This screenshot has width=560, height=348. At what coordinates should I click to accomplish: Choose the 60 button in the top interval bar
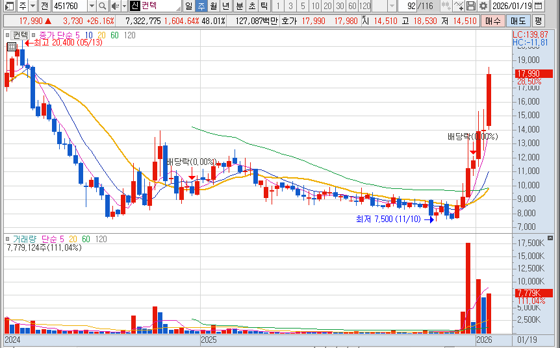coord(352,6)
